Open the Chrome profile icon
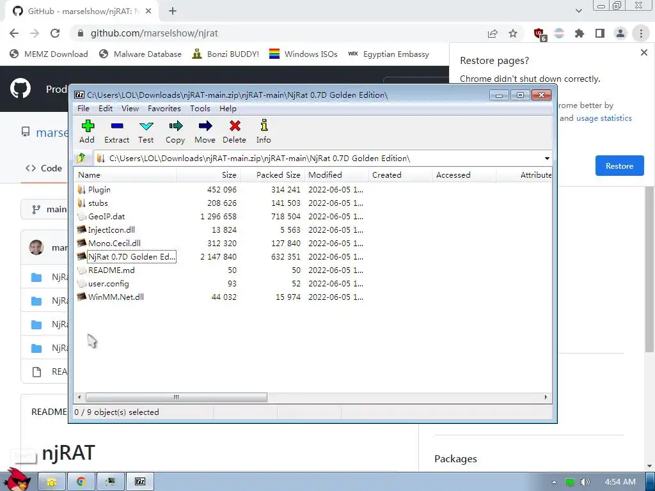The width and height of the screenshot is (655, 491). coord(620,33)
